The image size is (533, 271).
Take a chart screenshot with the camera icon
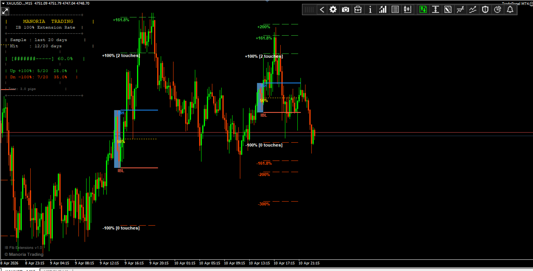pos(345,10)
